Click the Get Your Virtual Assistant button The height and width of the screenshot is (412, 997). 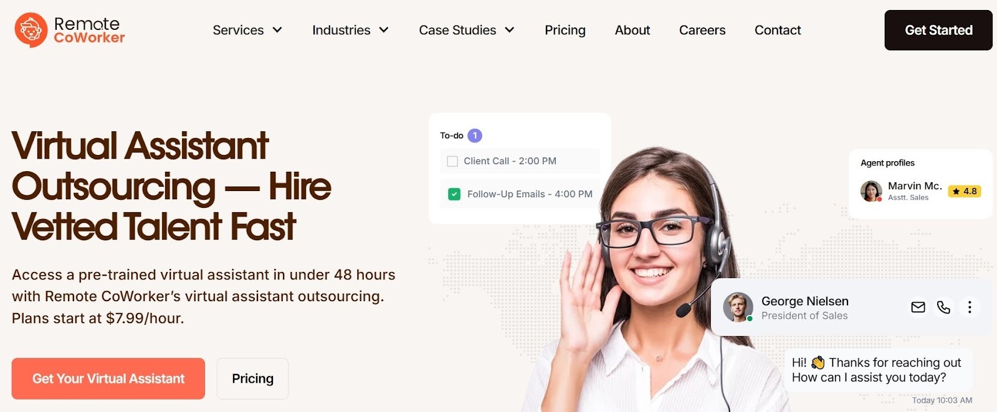pos(108,378)
